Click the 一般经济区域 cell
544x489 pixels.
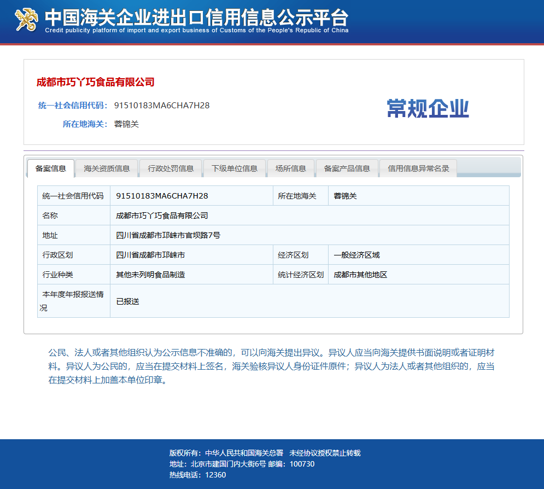(x=419, y=255)
